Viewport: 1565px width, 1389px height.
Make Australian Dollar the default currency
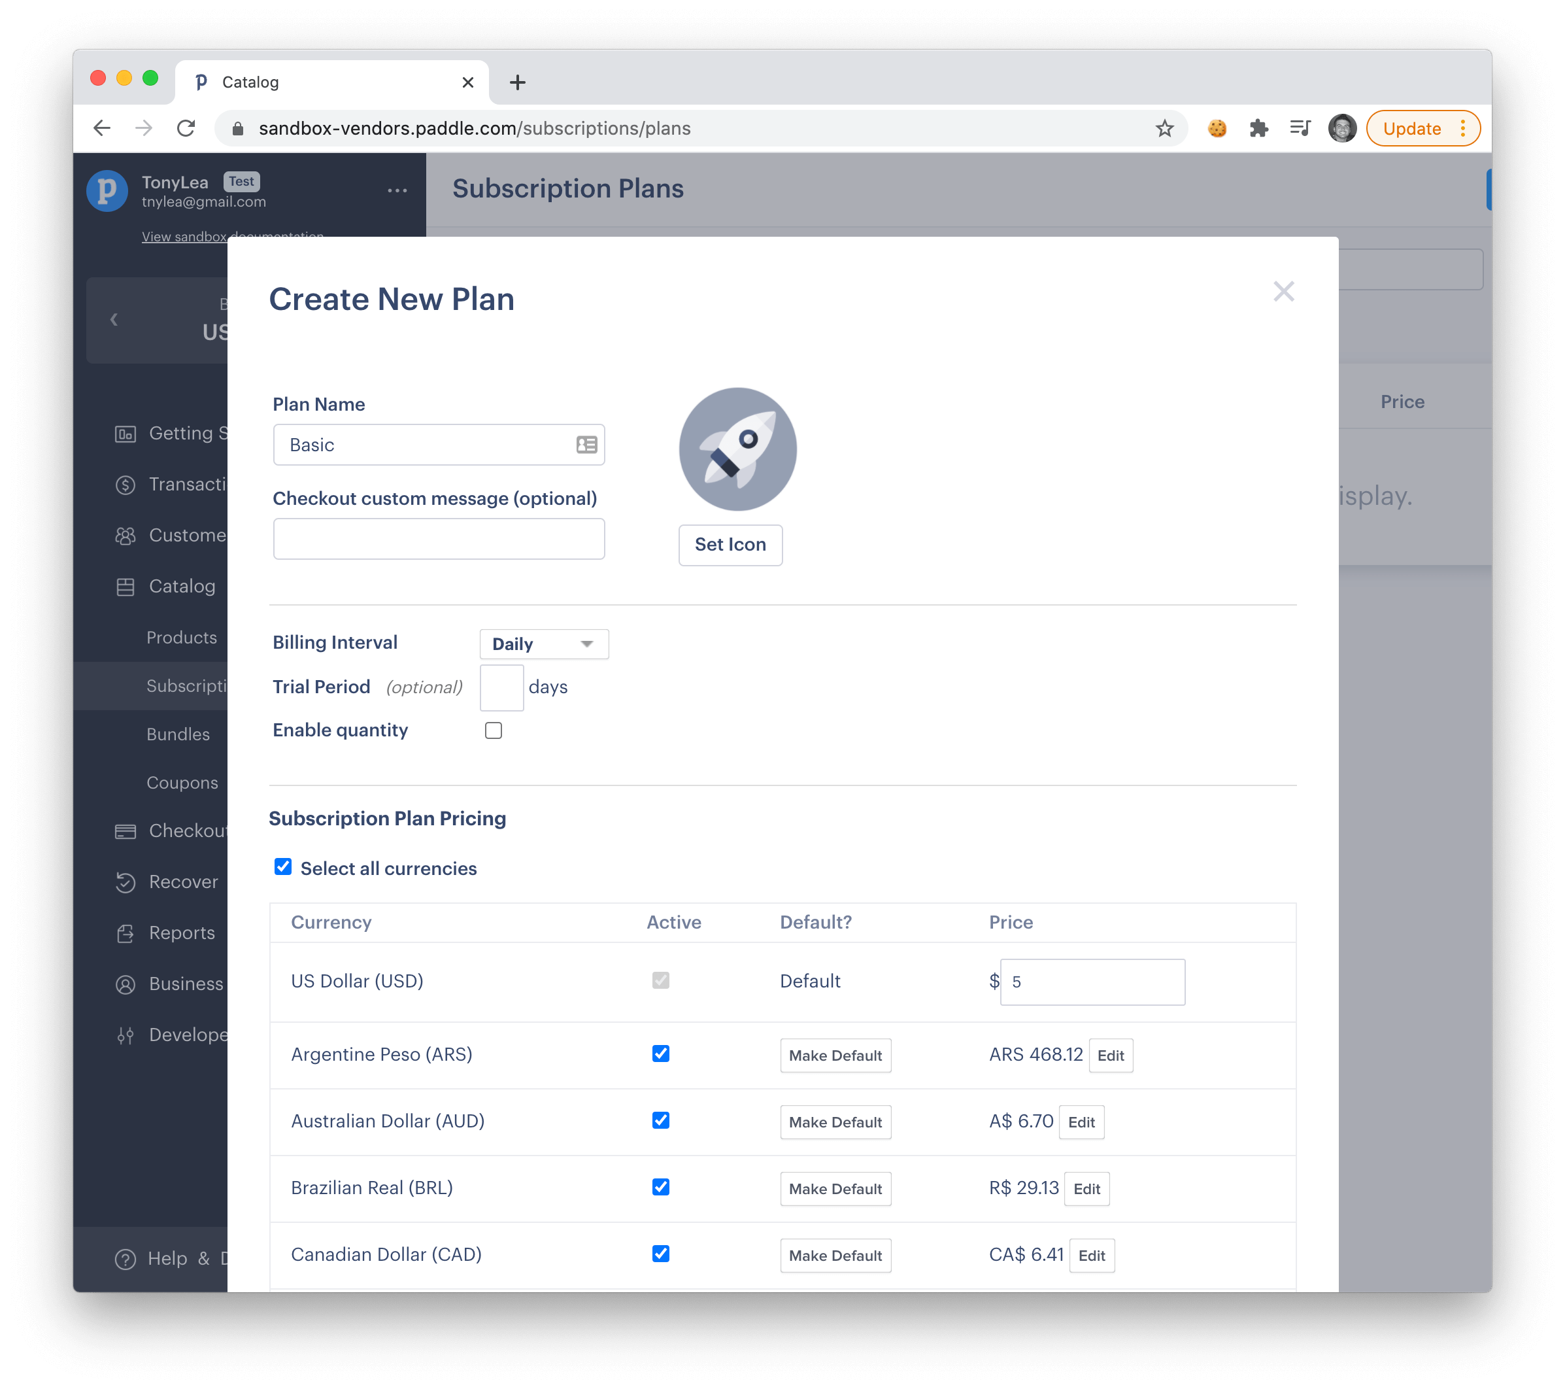coord(835,1122)
